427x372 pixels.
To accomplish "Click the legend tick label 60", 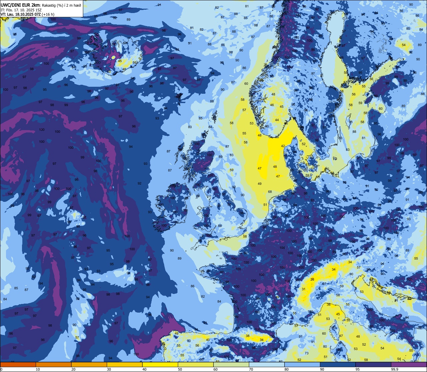I will pyautogui.click(x=216, y=369).
